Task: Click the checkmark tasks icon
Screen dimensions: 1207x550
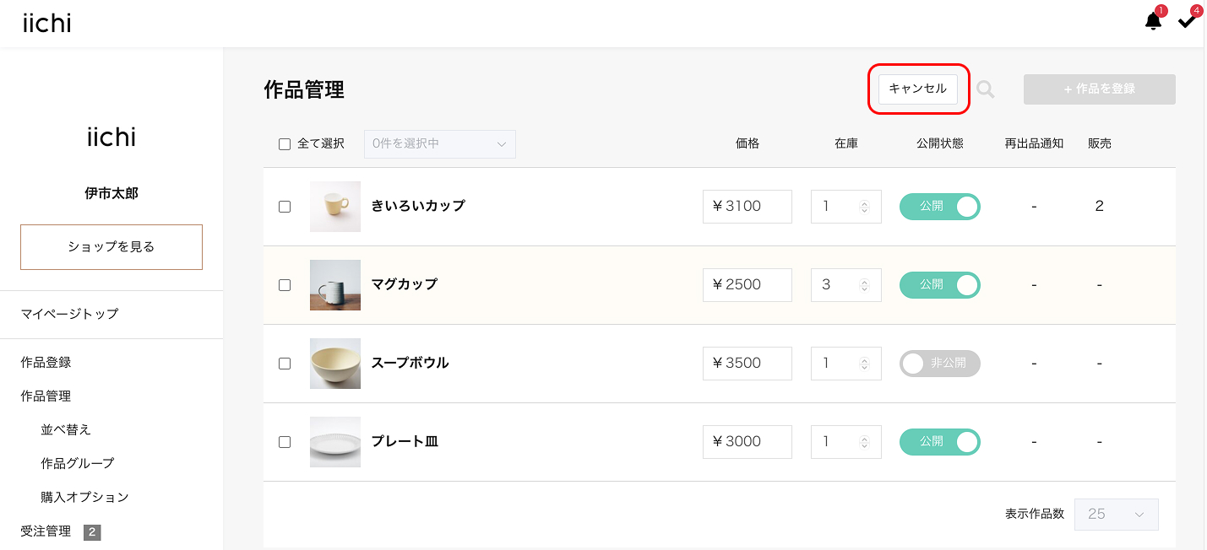Action: tap(1187, 21)
